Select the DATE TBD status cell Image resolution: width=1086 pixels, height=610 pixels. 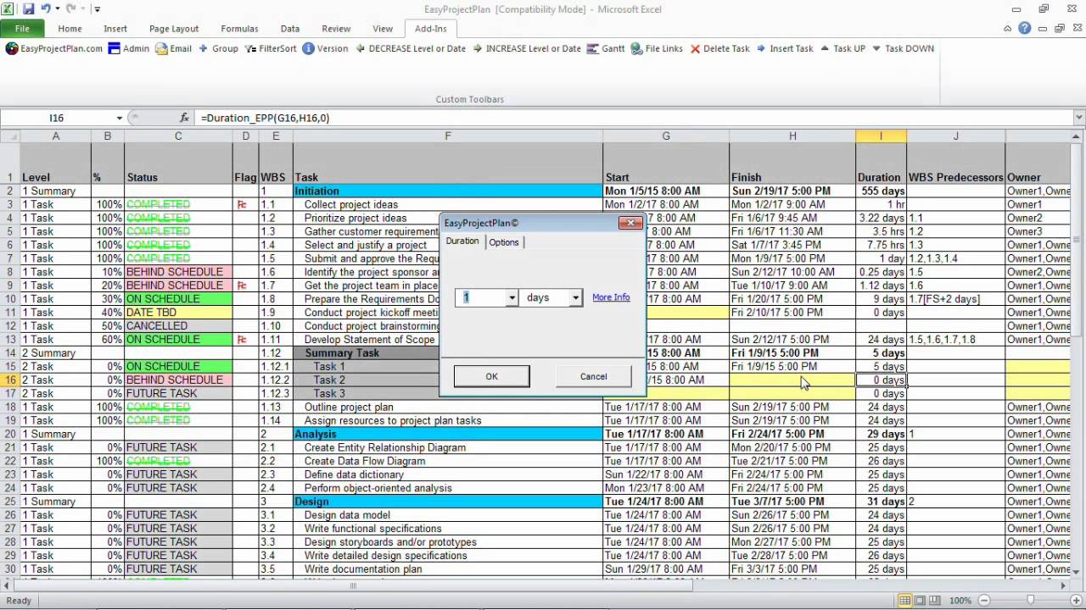click(x=178, y=313)
